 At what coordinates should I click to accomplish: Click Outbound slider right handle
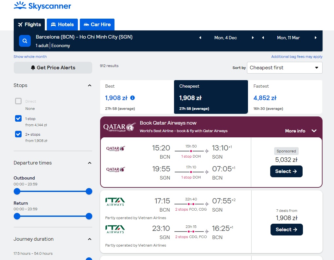pos(89,191)
